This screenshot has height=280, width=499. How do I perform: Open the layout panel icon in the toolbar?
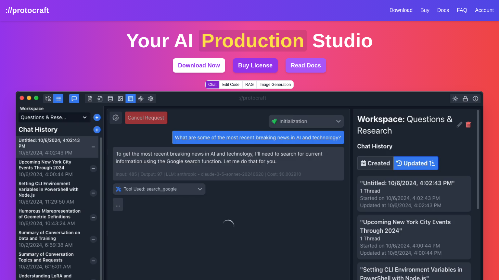(x=131, y=99)
